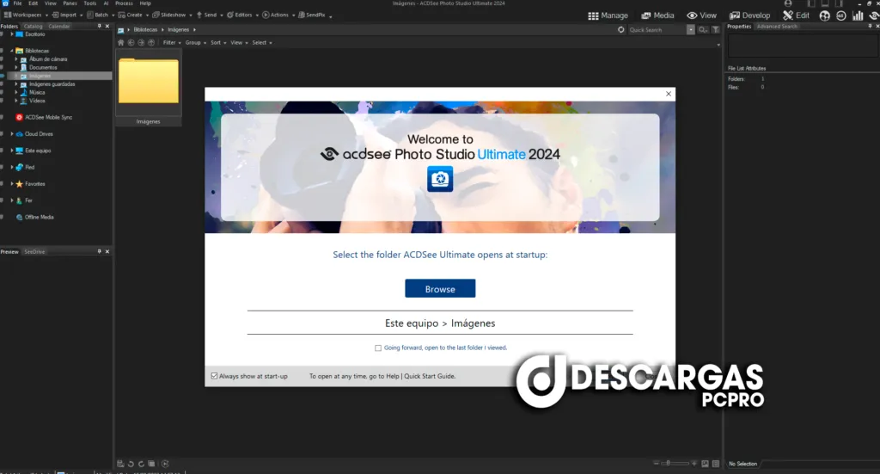This screenshot has width=880, height=474.
Task: Click the Home icon in navigation toolbar
Action: pyautogui.click(x=121, y=42)
